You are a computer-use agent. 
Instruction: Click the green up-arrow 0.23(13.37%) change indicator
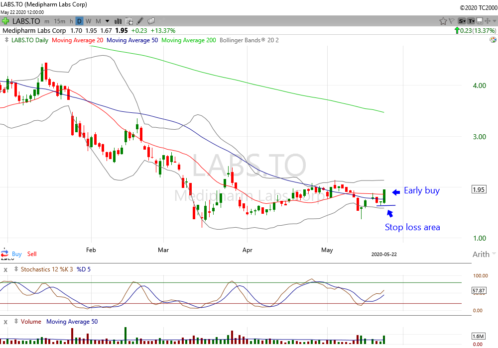coord(475,31)
